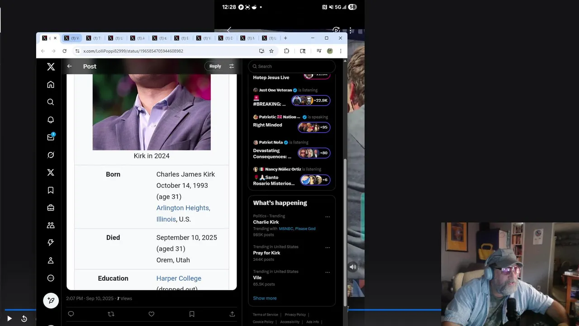Screen dimensions: 579x326
Task: Go to Home in X sidebar
Action: coord(51,84)
